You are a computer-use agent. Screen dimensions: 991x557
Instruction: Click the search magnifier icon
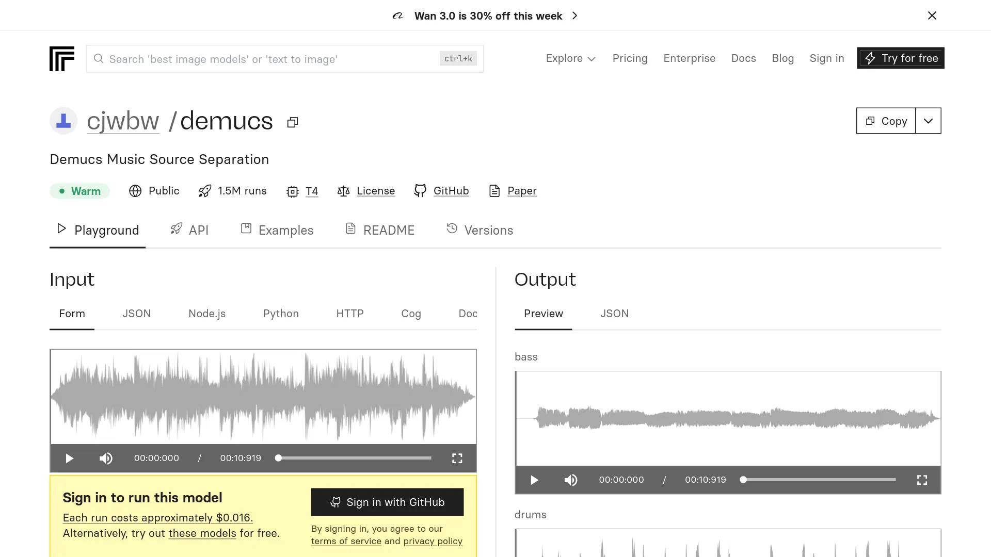(99, 59)
